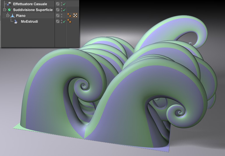The width and height of the screenshot is (225, 156).
Task: Select the Suddivisione Superficie tree entry
Action: point(33,10)
